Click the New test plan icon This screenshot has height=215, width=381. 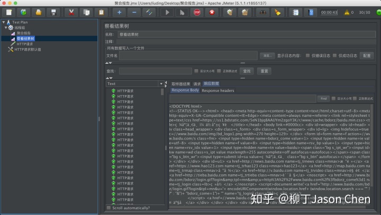pos(9,12)
